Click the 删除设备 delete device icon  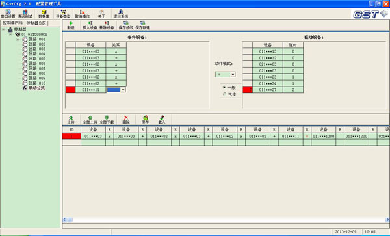tap(107, 25)
